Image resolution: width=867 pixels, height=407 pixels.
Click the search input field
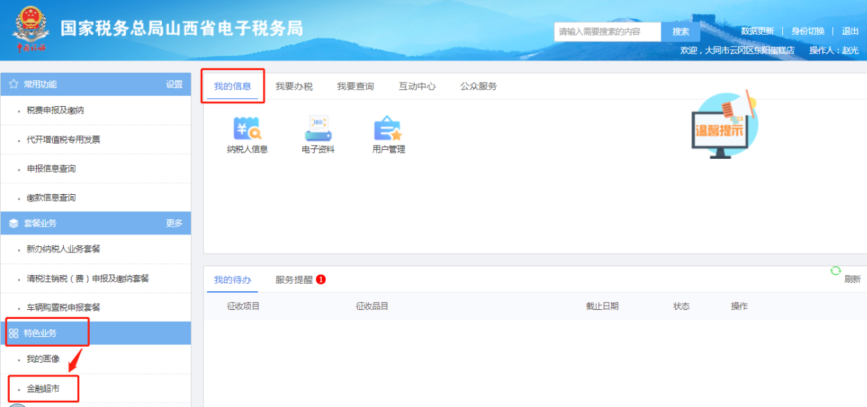(x=608, y=32)
